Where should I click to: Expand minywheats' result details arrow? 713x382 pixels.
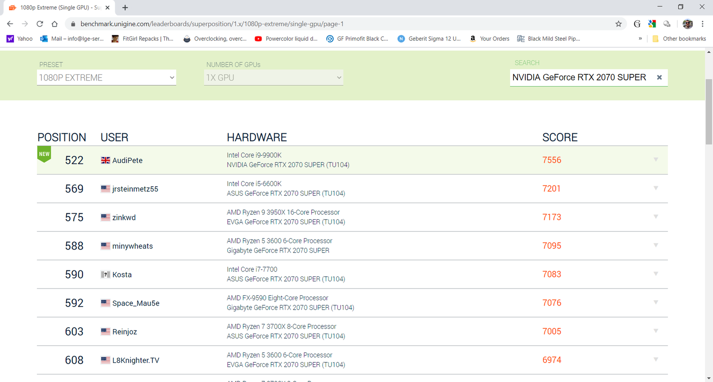656,245
